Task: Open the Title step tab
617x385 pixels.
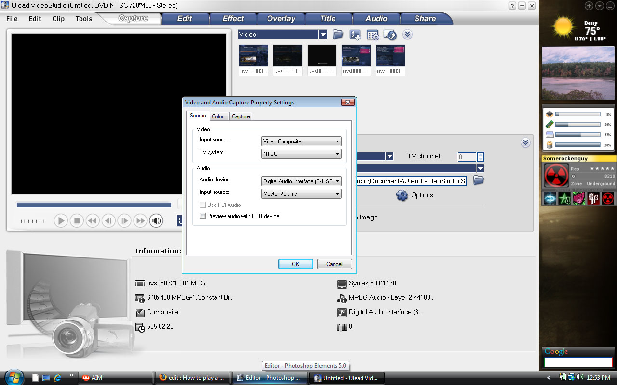Action: 328,19
